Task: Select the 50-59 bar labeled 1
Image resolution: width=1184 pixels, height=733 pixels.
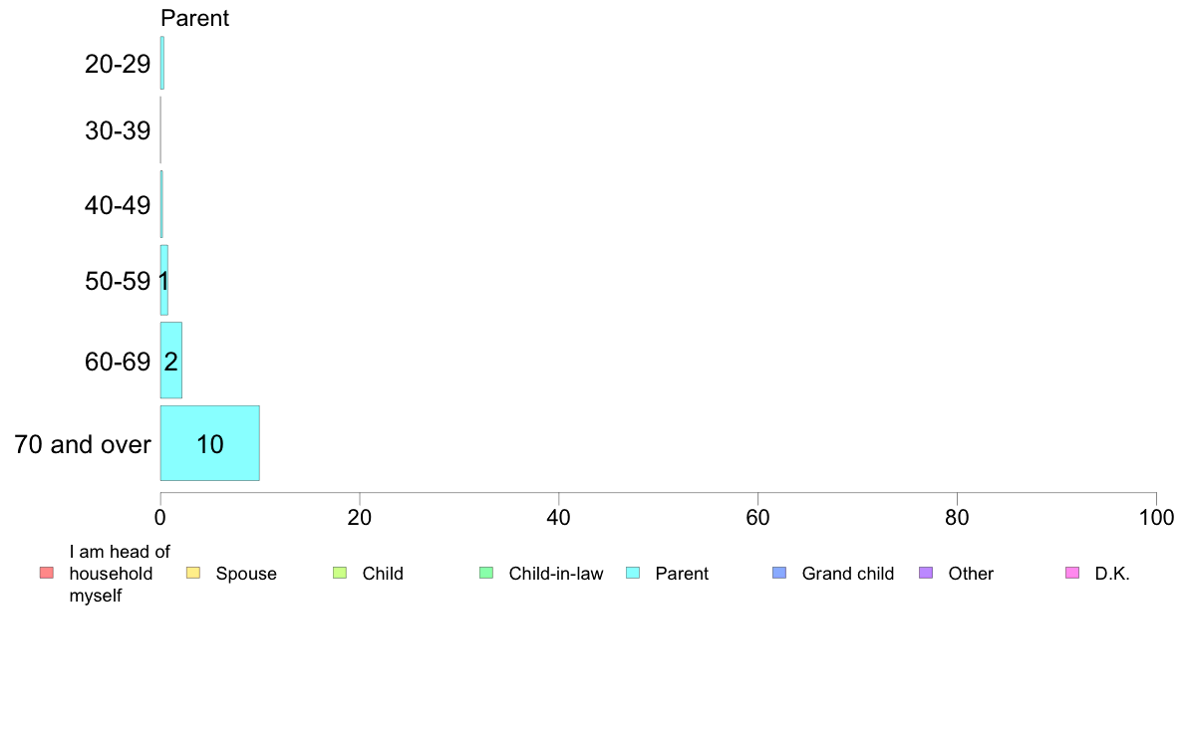Action: tap(163, 280)
